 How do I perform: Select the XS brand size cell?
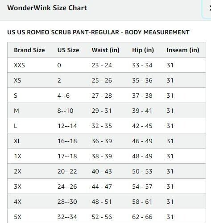(x=17, y=80)
